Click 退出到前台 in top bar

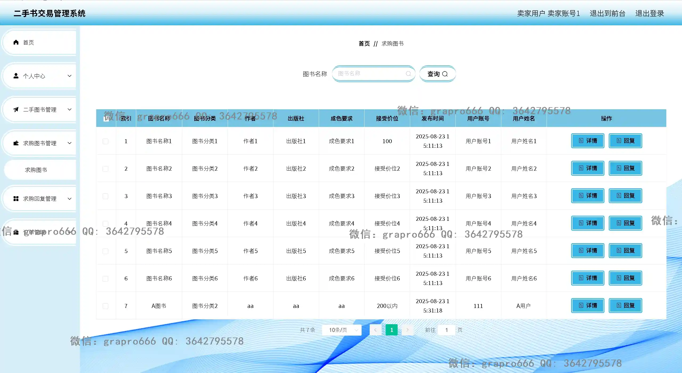(x=607, y=13)
